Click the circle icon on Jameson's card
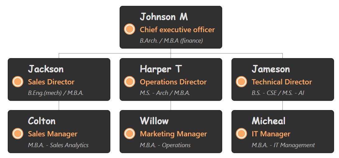This screenshot has height=158, width=339. point(241,82)
